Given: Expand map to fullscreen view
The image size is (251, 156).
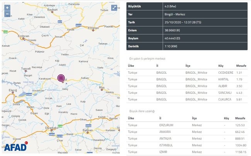Looking at the screenshot, I should (x=114, y=8).
